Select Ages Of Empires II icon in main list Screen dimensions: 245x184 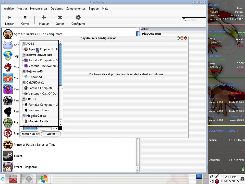(x=8, y=34)
